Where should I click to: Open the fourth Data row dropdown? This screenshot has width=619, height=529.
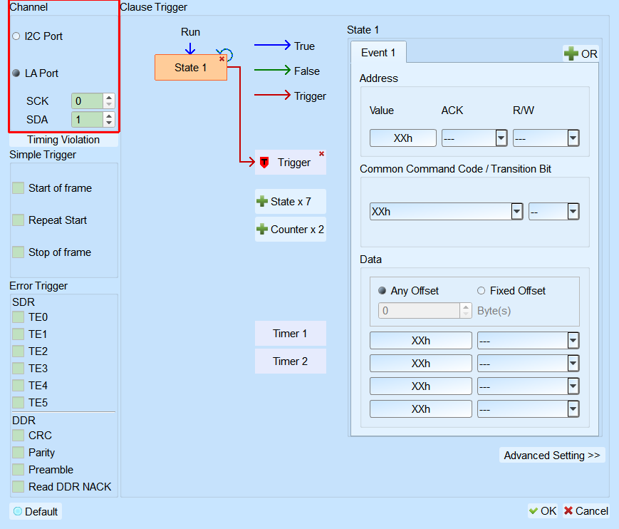point(529,409)
